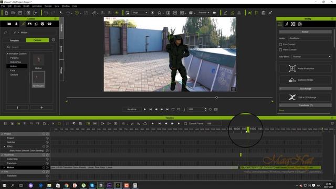Open the Auto-Blend Normal dropdown

pyautogui.click(x=311, y=57)
